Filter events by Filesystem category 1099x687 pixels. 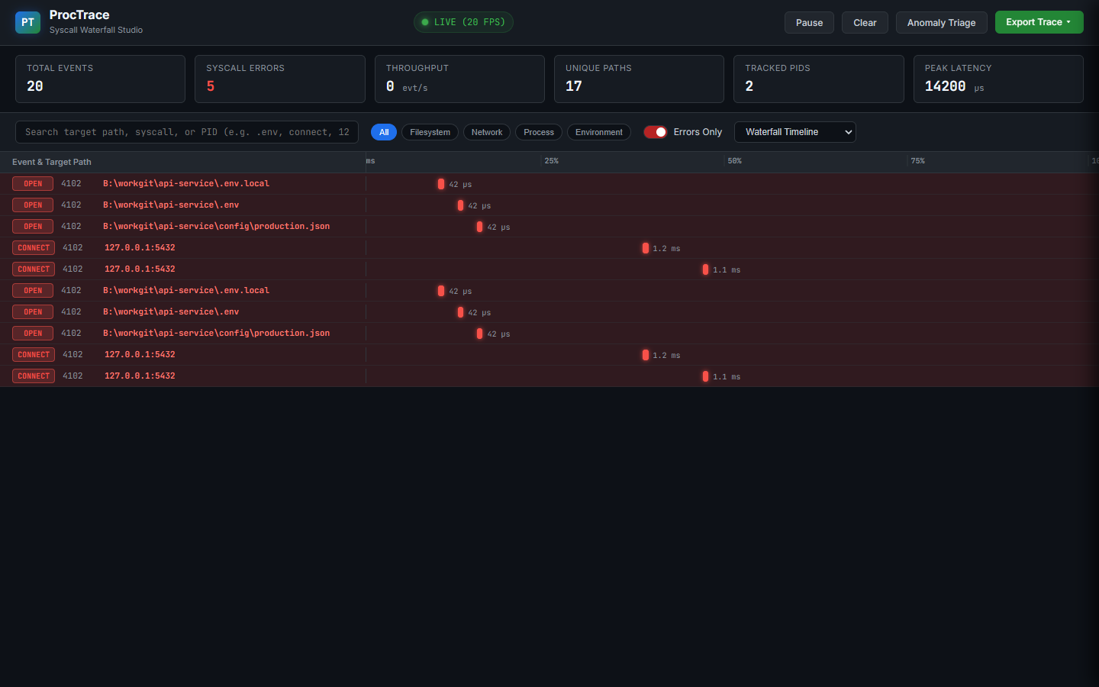point(430,132)
